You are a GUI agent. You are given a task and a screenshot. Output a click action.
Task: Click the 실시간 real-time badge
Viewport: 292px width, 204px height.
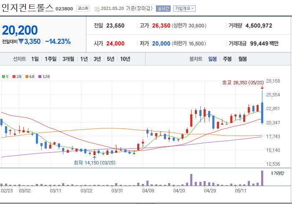(163, 8)
